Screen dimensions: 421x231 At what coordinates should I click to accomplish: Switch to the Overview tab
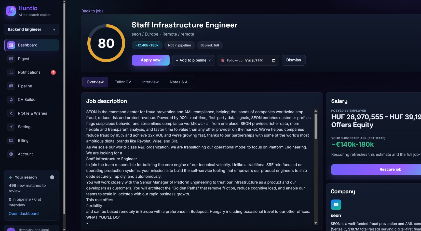click(x=95, y=82)
